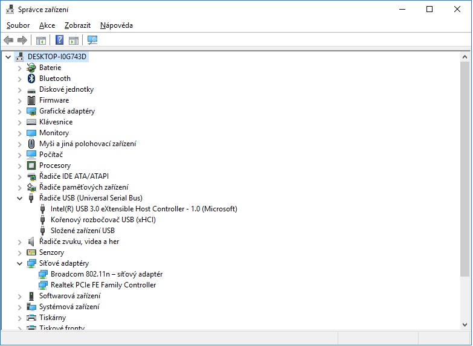The width and height of the screenshot is (473, 346).
Task: Click the show/hide console tree icon
Action: [x=41, y=40]
